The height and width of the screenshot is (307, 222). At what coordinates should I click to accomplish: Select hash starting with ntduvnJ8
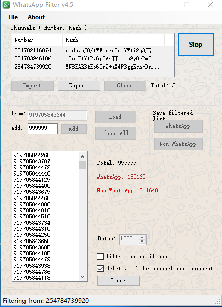point(112,50)
